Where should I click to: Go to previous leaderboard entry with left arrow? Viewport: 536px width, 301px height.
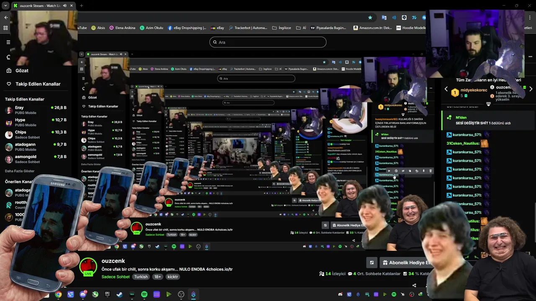pyautogui.click(x=446, y=89)
